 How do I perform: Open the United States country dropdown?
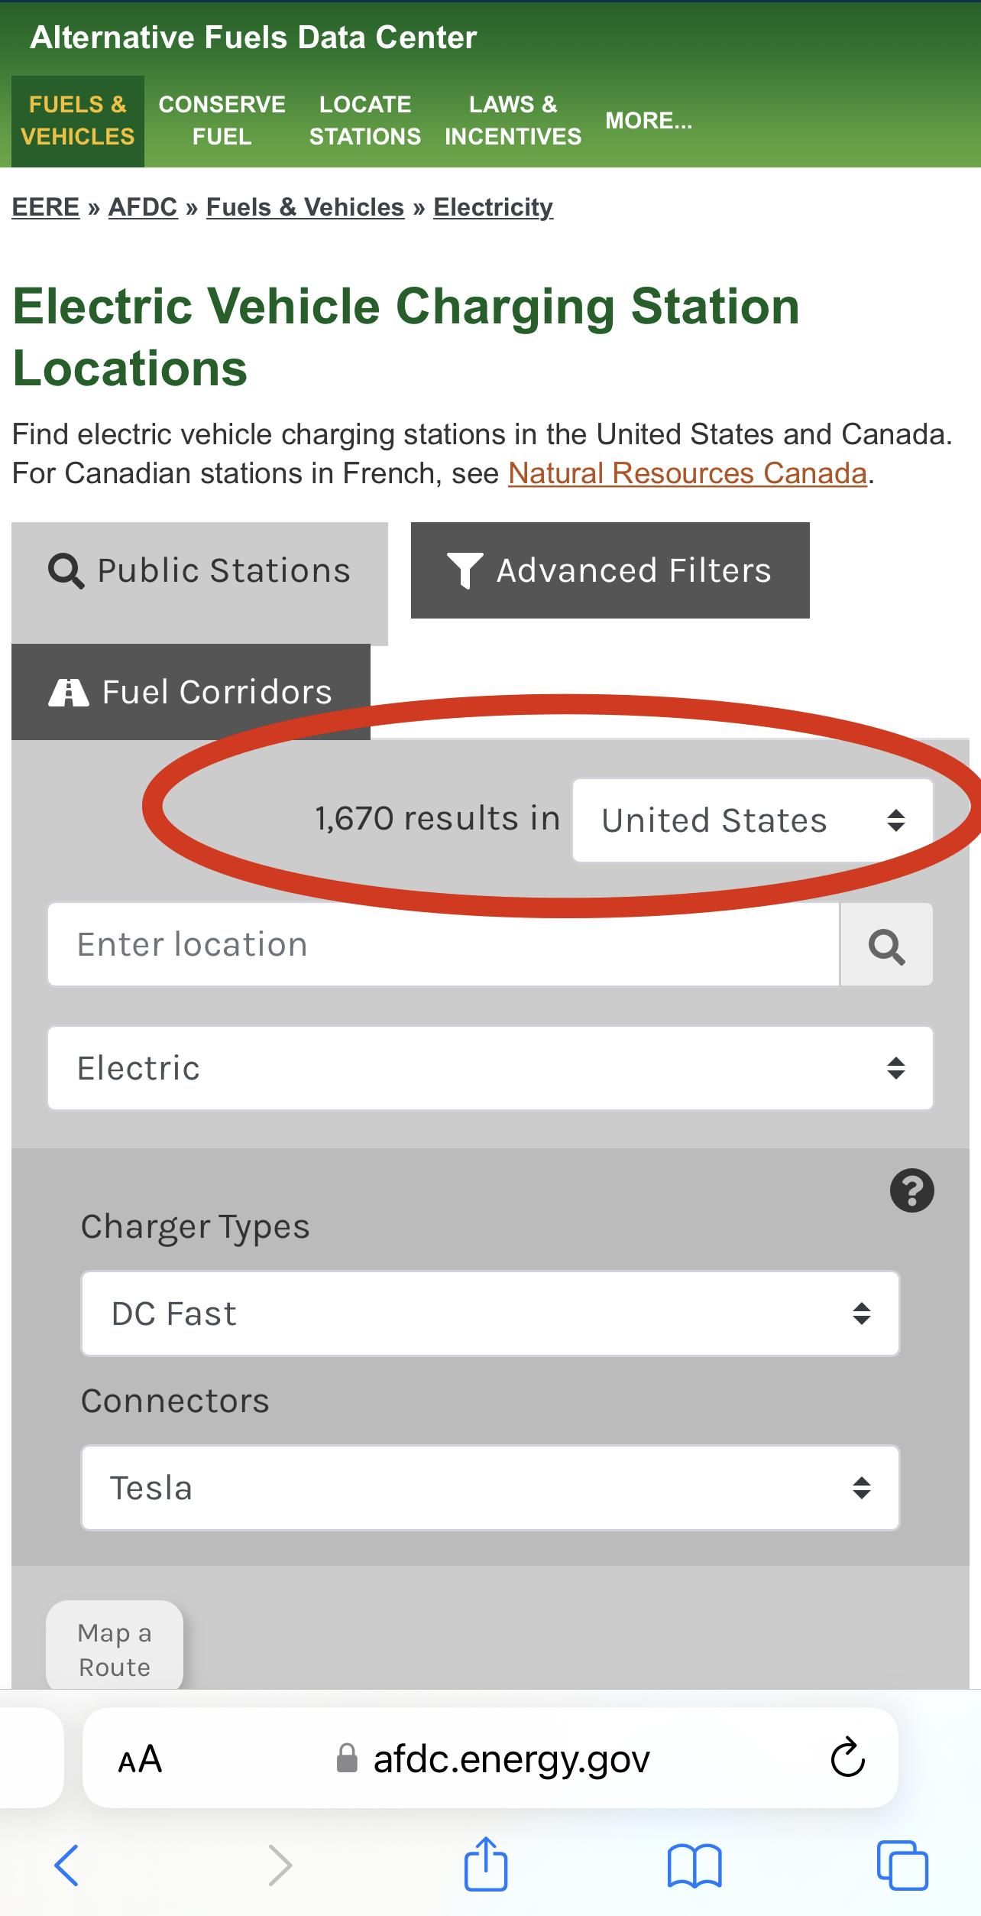753,820
